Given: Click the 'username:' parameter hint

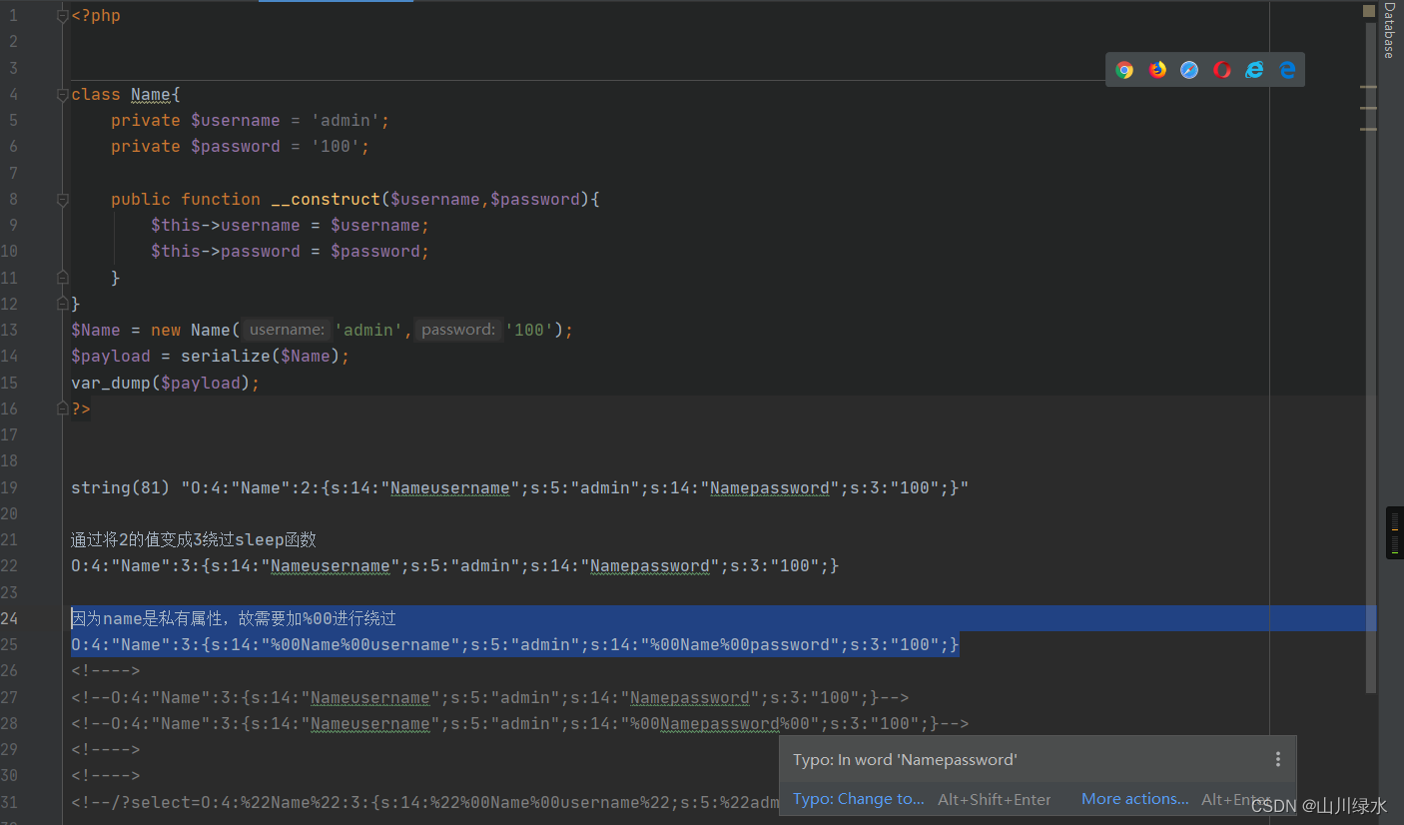Looking at the screenshot, I should pos(287,330).
